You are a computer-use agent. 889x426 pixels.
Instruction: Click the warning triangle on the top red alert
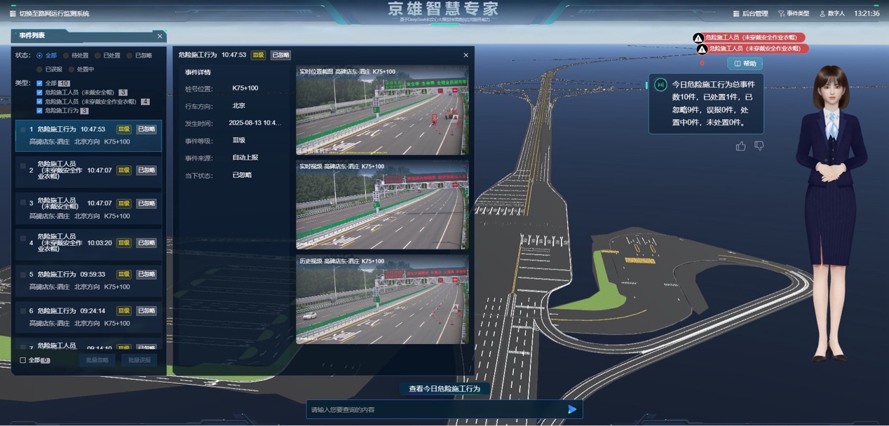click(x=697, y=39)
